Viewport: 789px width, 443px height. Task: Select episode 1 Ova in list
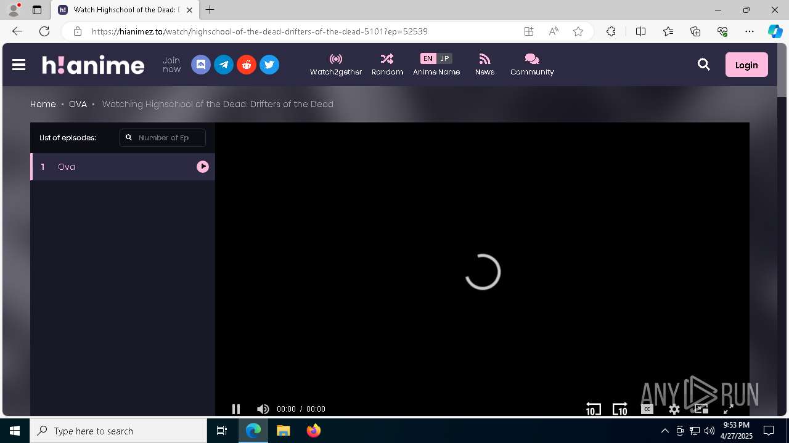(x=123, y=167)
